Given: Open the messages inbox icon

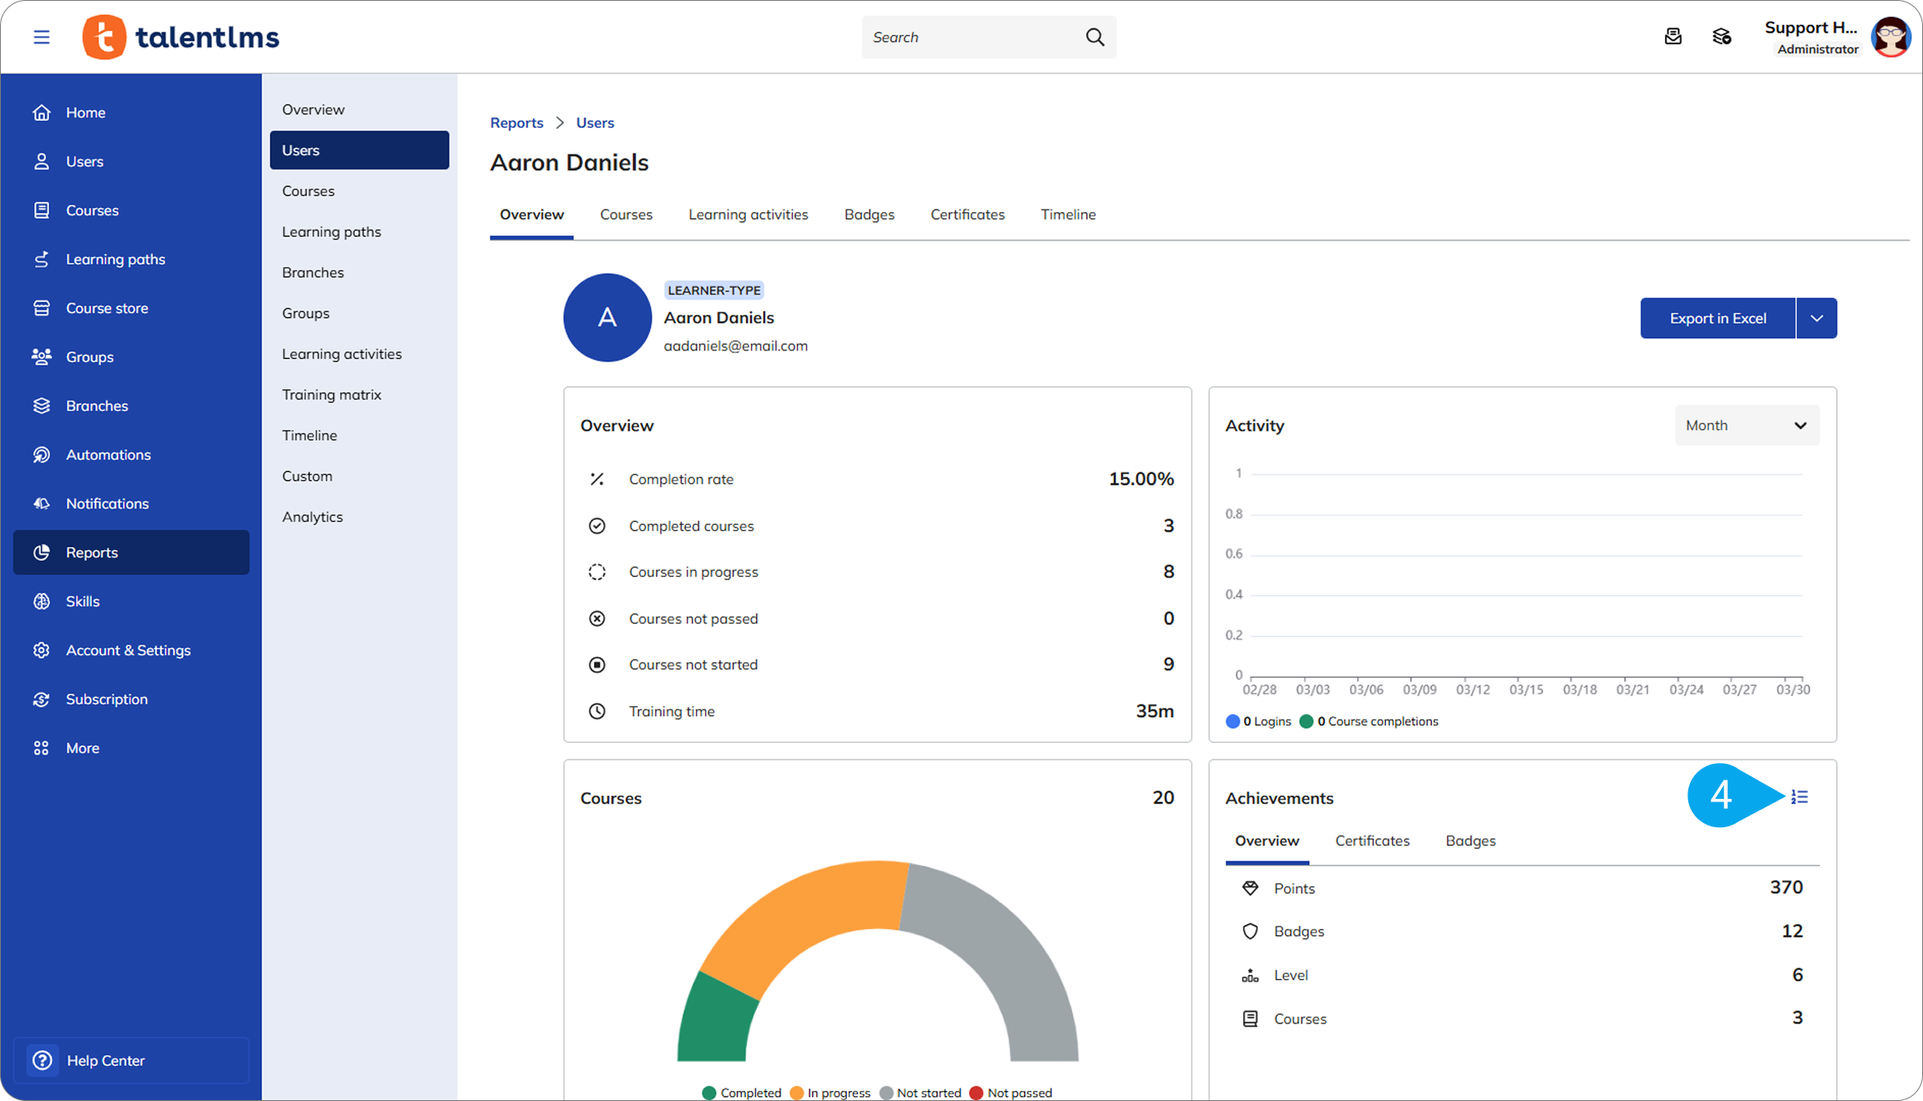Looking at the screenshot, I should (1672, 37).
